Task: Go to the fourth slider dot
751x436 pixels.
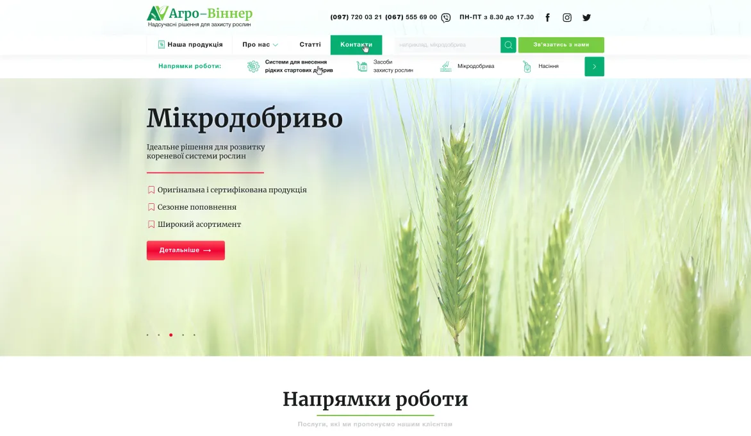Action: (183, 335)
